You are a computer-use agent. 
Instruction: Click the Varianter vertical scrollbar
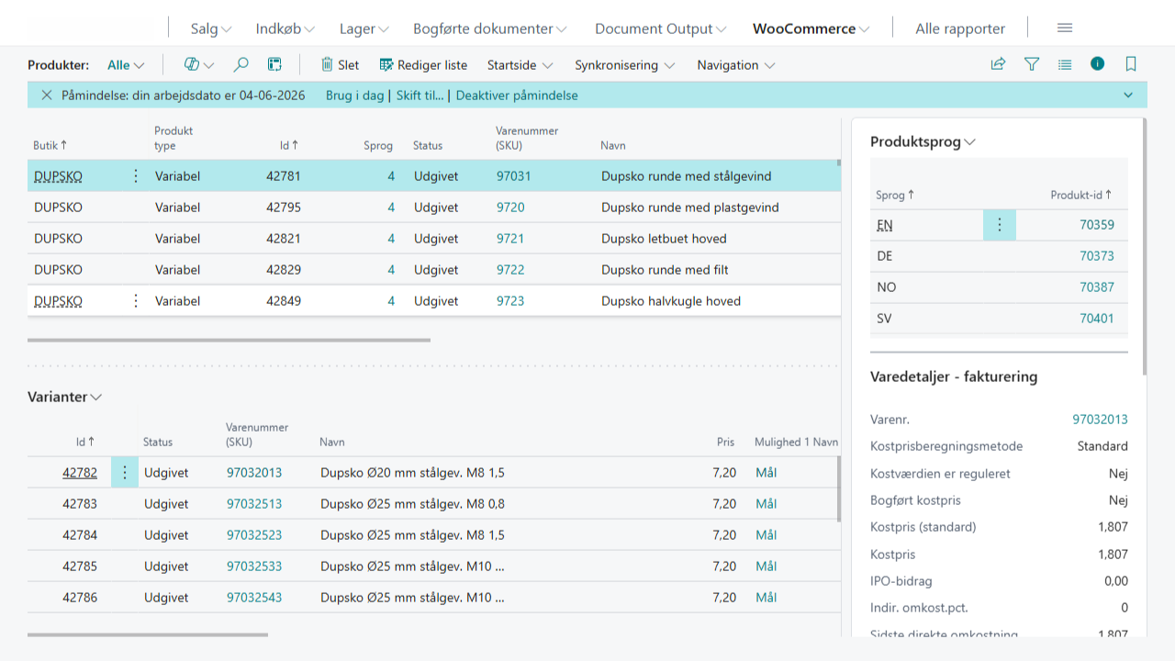click(838, 489)
